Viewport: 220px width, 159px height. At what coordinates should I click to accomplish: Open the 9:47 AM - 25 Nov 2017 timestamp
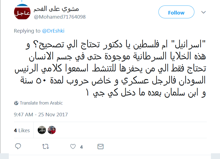[x=41, y=115]
